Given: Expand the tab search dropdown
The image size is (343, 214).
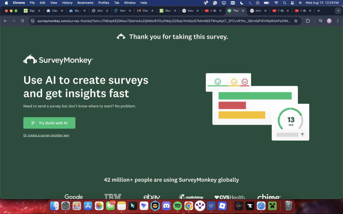Looking at the screenshot, I should 338,11.
